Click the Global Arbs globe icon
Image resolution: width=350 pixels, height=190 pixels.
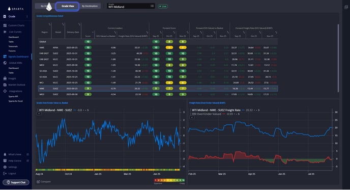5,63
